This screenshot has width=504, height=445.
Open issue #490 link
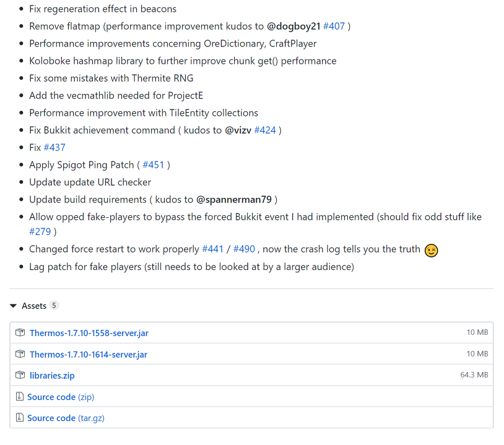[244, 249]
